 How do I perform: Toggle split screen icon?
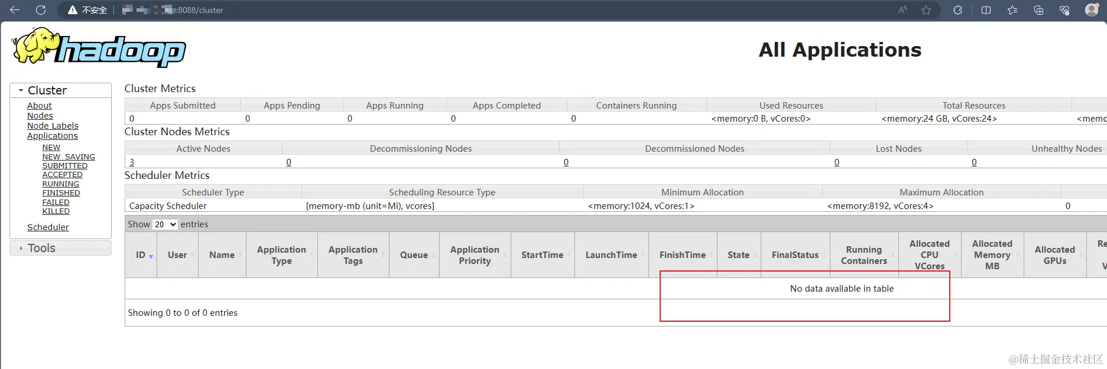coord(986,10)
